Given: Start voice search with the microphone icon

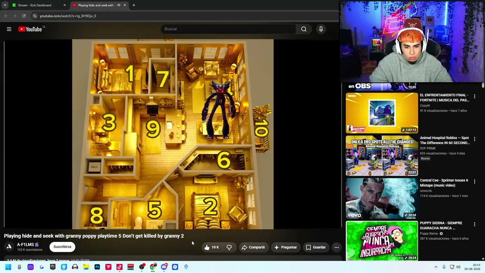Looking at the screenshot, I should (321, 29).
